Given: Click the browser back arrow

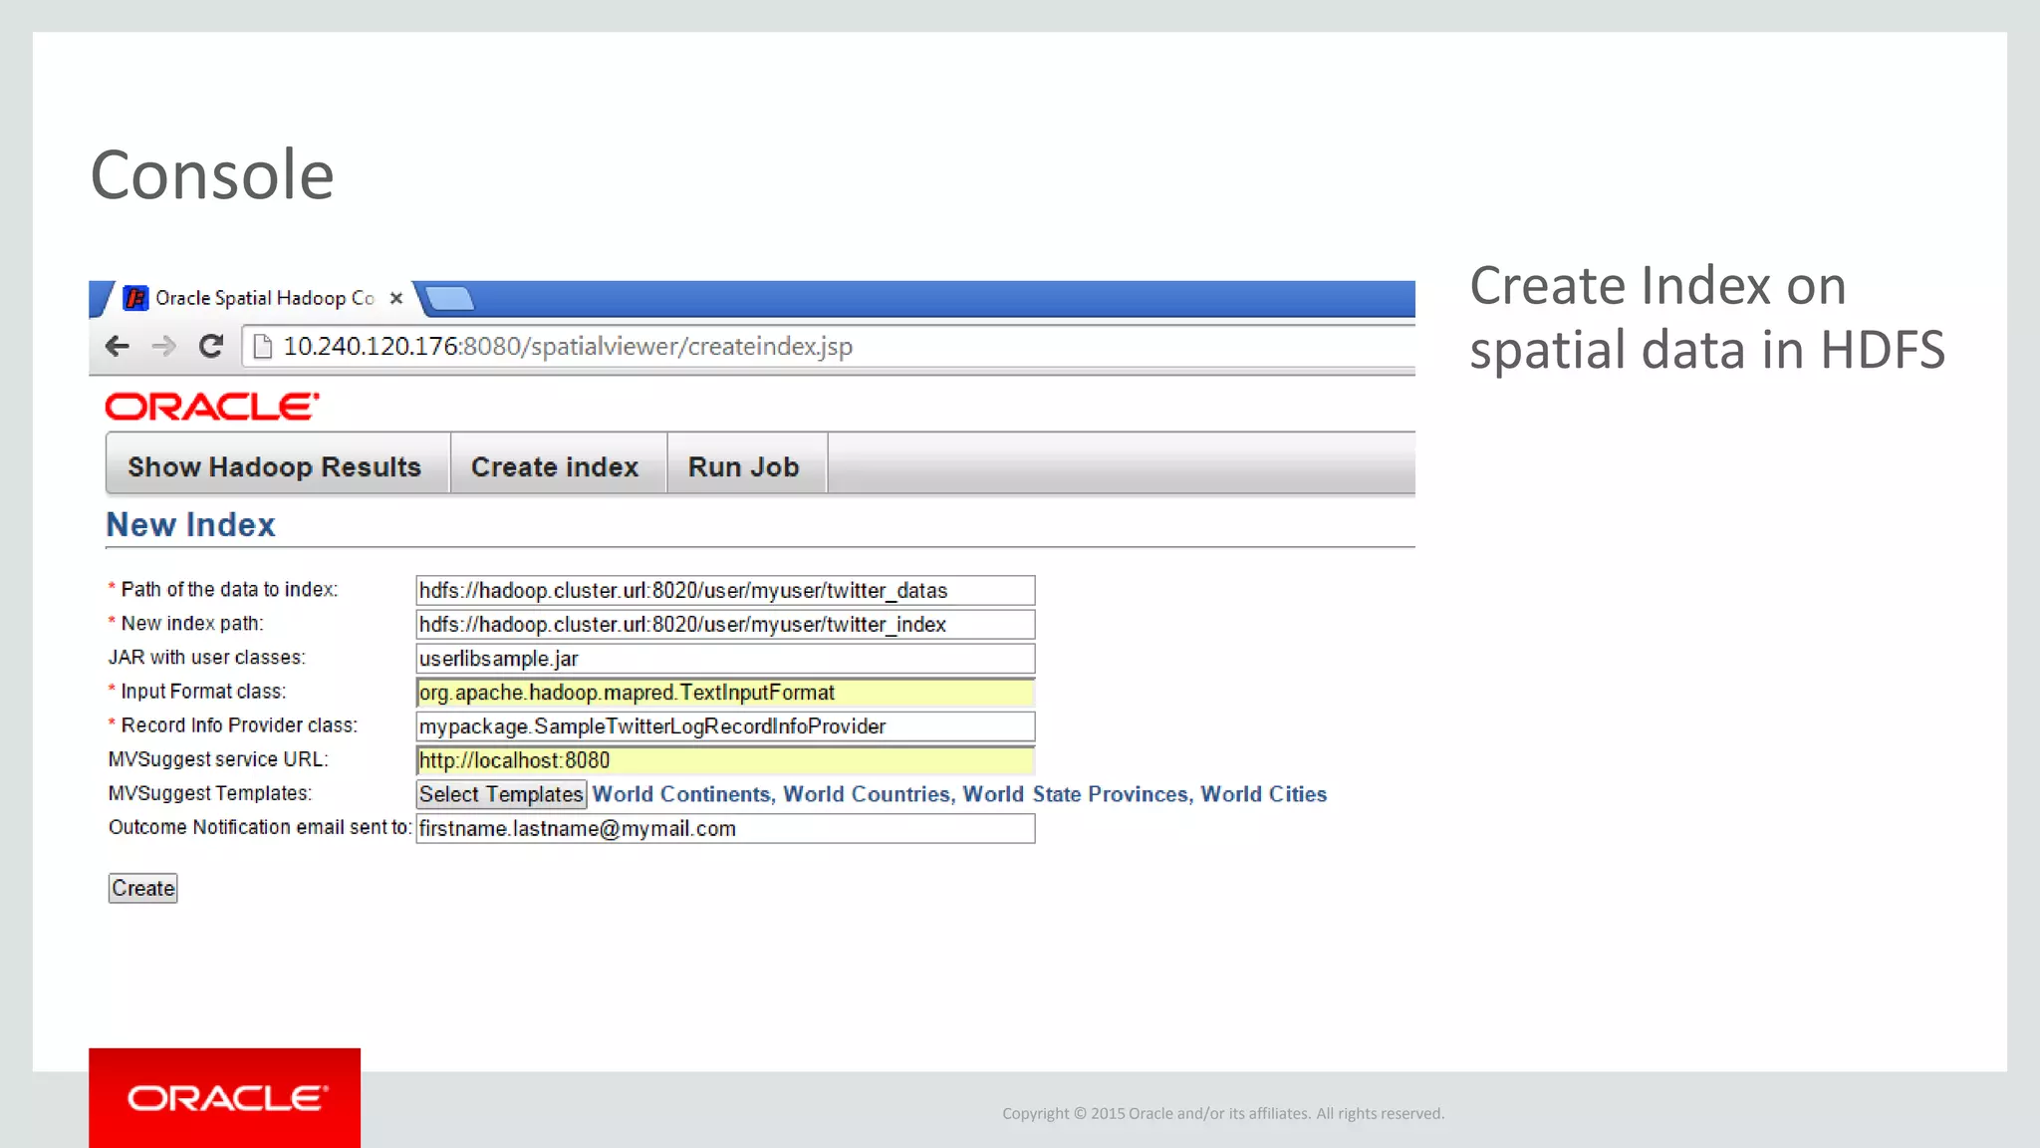Looking at the screenshot, I should pos(118,346).
